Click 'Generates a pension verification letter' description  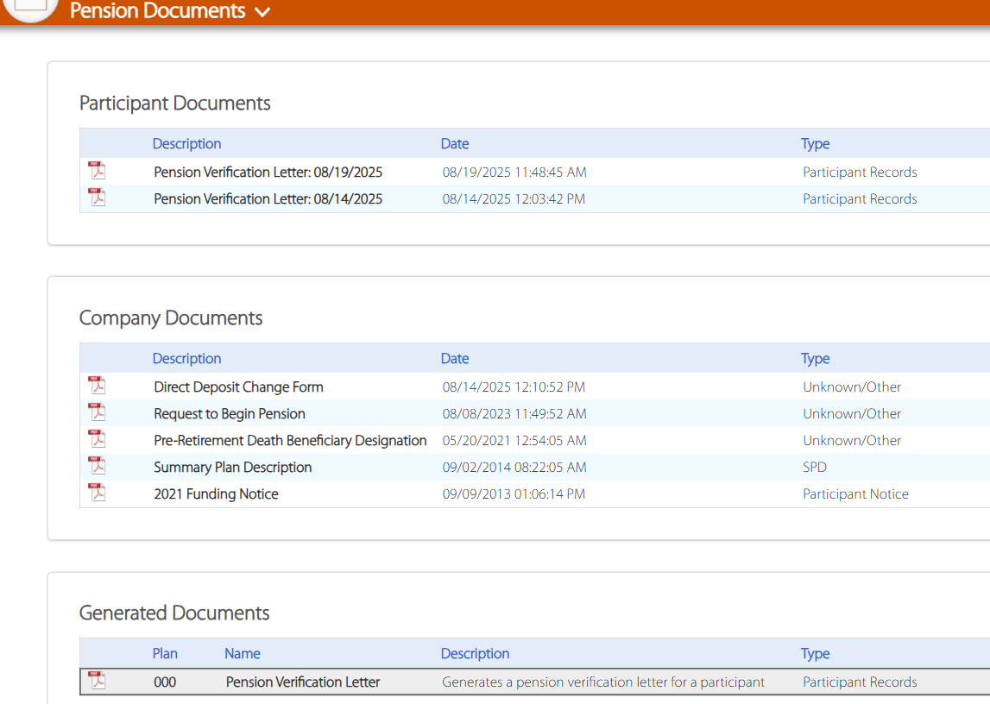[603, 682]
